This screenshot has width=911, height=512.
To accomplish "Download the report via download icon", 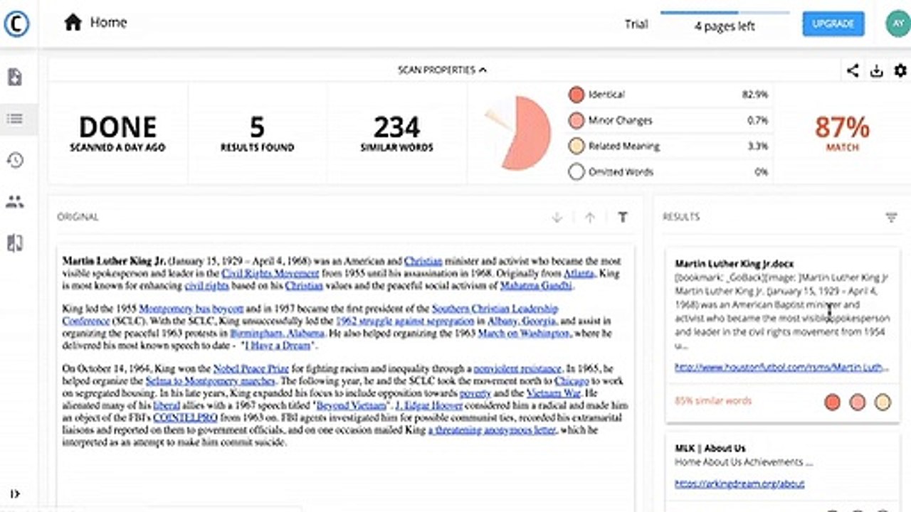I will [877, 70].
